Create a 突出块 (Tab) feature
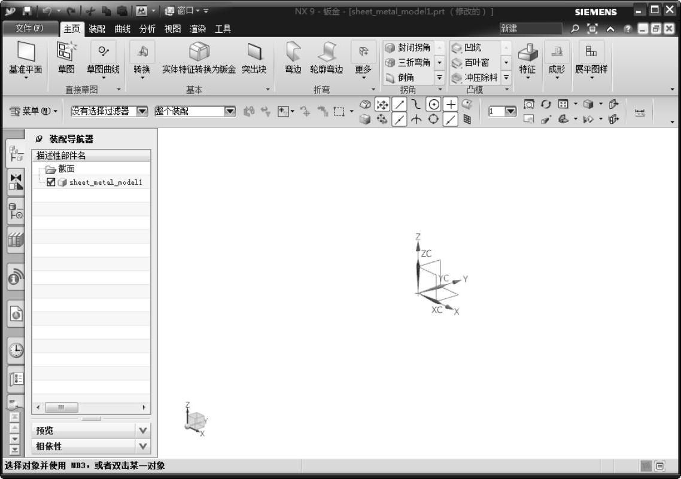 click(254, 58)
